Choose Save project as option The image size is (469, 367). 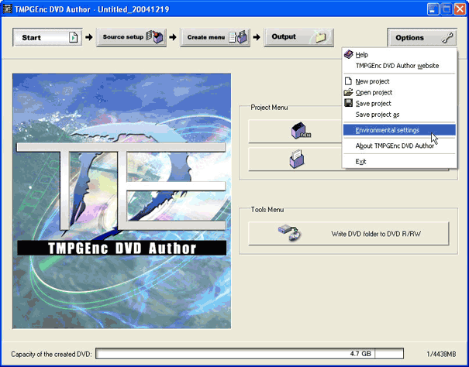[x=377, y=114]
